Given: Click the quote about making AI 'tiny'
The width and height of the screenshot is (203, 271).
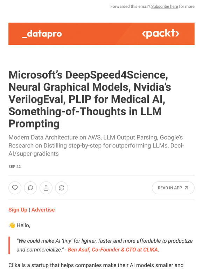Looking at the screenshot, I should coord(105,245).
